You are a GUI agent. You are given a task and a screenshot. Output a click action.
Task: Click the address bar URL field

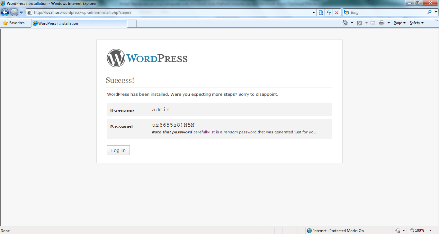pos(171,13)
